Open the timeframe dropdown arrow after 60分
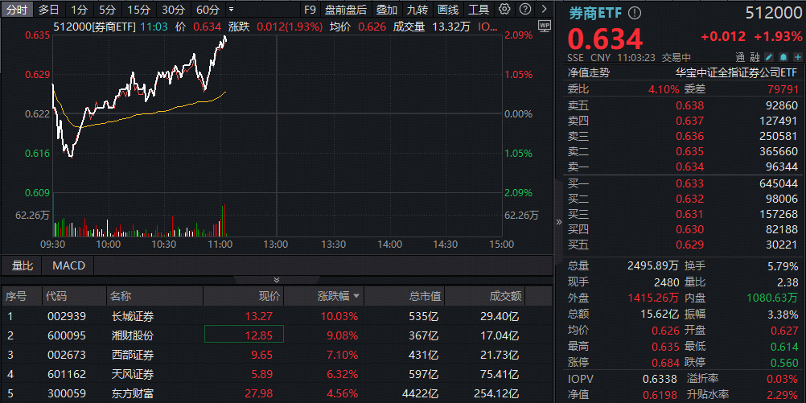This screenshot has height=403, width=806. [231, 10]
